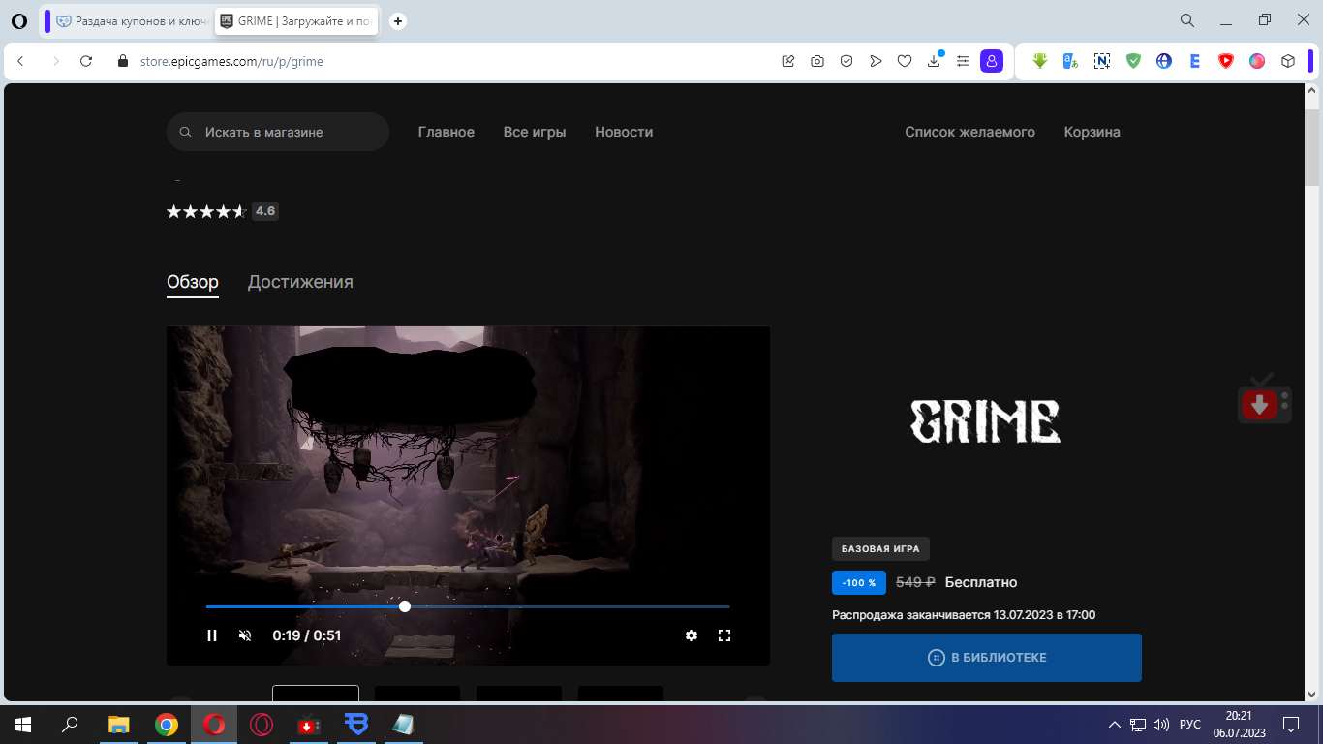This screenshot has height=744, width=1323.
Task: Open the translator extension icon
Action: [1071, 61]
